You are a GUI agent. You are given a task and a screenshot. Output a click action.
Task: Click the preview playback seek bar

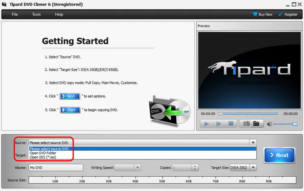248,113
